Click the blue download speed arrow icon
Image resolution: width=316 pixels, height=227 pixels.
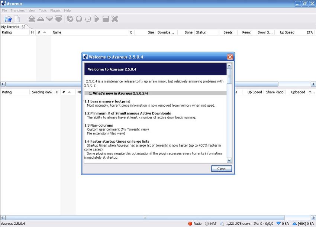pos(278,223)
